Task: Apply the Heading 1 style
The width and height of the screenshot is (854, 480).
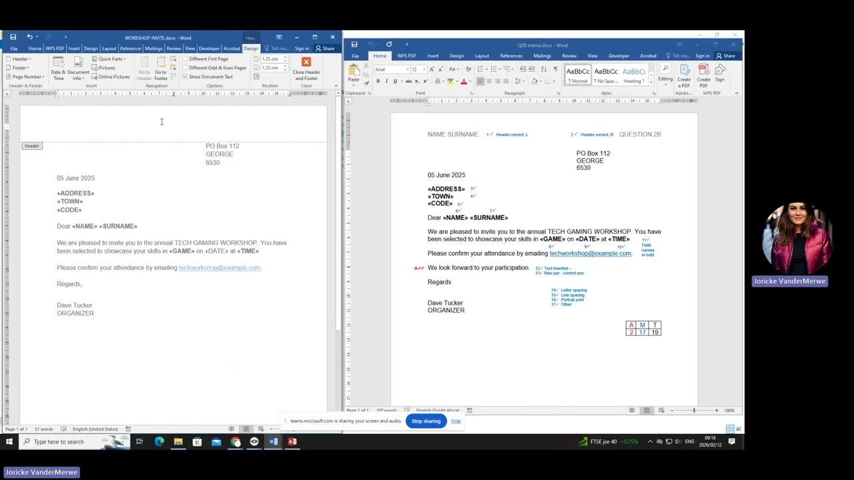Action: (633, 75)
